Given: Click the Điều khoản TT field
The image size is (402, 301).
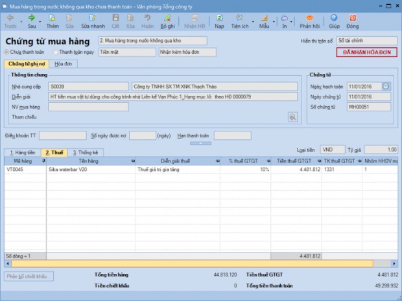Looking at the screenshot, I should [x=62, y=136].
